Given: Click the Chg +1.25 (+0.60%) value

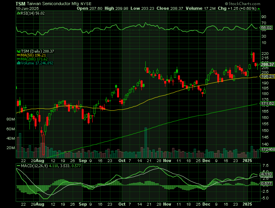Looking at the screenshot, I should pos(237,8).
